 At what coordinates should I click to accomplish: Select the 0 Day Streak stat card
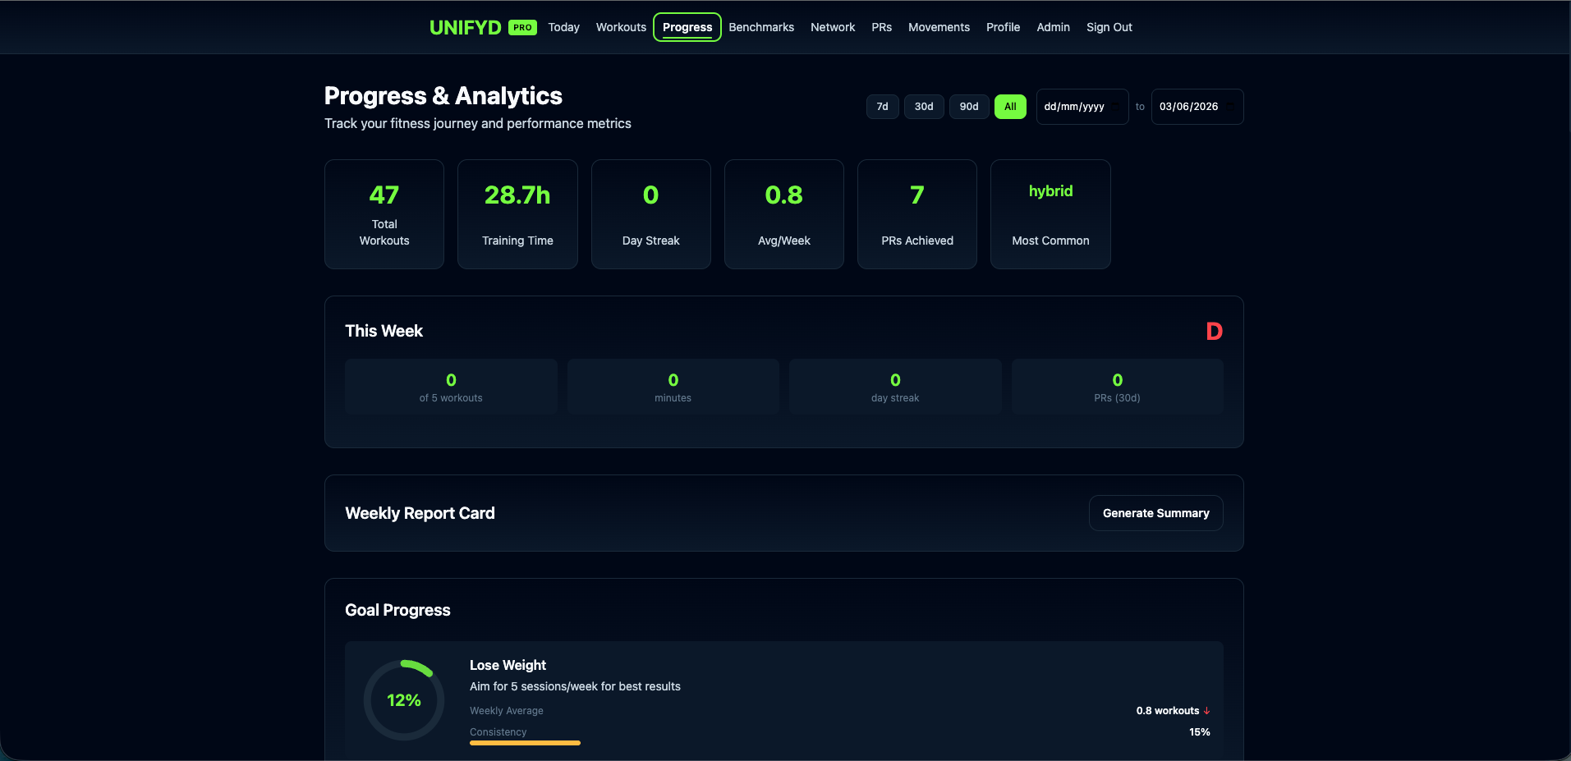point(650,214)
